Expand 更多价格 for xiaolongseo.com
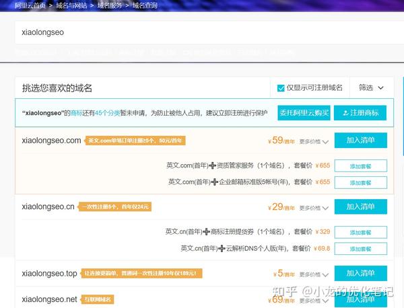404x308 pixels. point(314,141)
